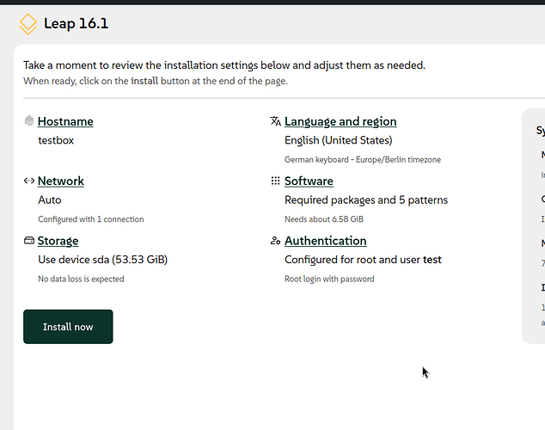545x430 pixels.
Task: Click Configured for root and user test
Action: click(364, 260)
